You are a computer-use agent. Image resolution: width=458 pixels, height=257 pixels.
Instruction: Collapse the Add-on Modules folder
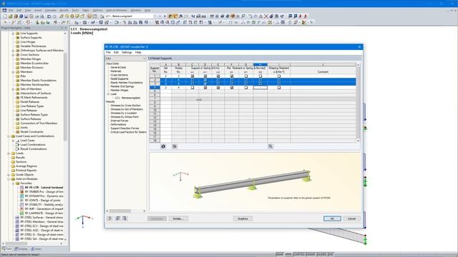tap(9, 179)
